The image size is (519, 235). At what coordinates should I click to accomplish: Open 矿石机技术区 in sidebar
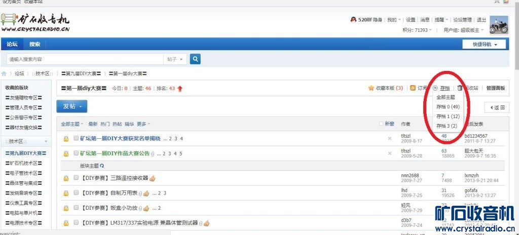(x=23, y=163)
